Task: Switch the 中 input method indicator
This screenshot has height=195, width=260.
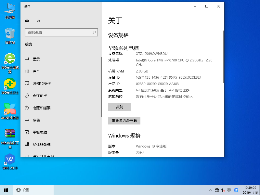Action: [x=229, y=190]
